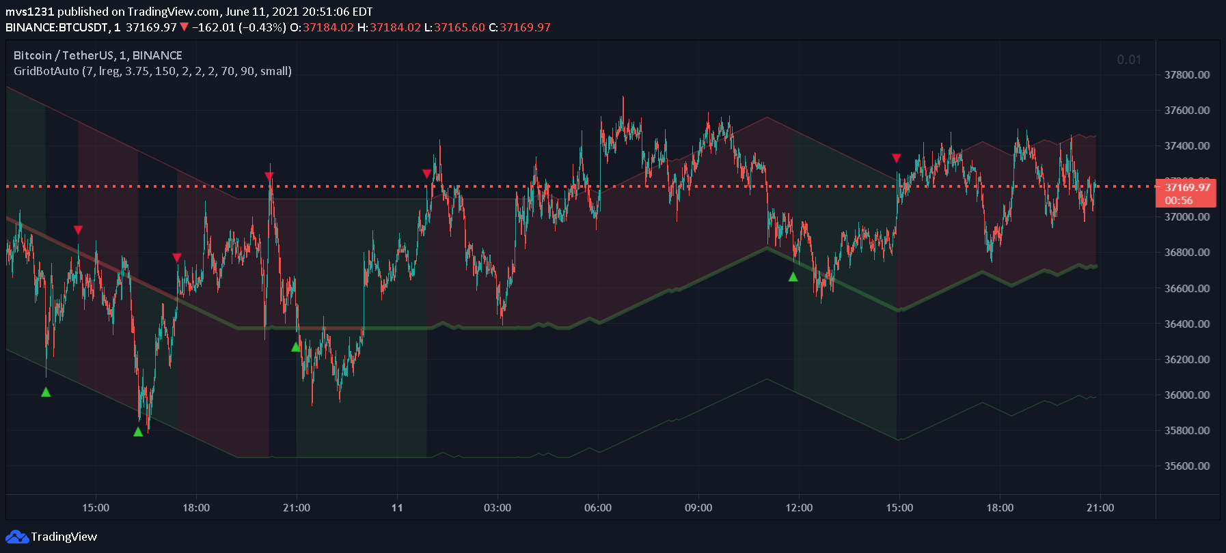Click the 09:00 time axis label

click(x=698, y=508)
